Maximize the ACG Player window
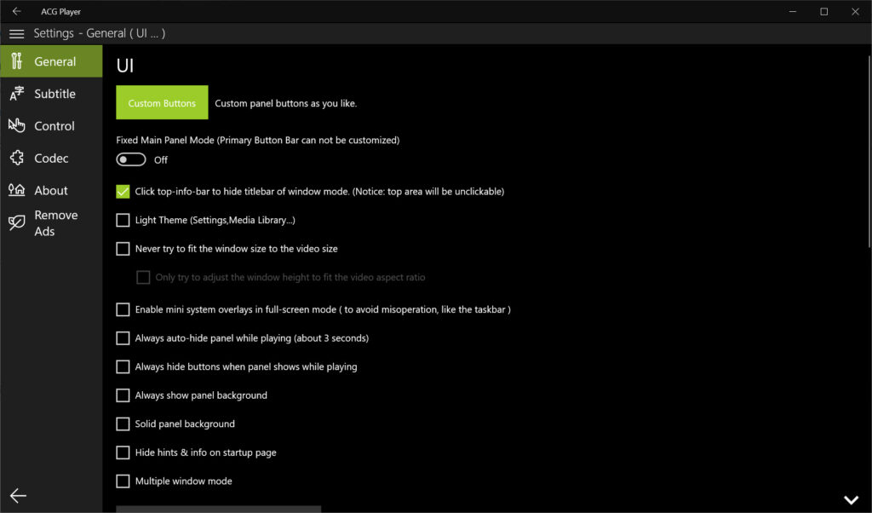Image resolution: width=872 pixels, height=513 pixels. coord(823,11)
